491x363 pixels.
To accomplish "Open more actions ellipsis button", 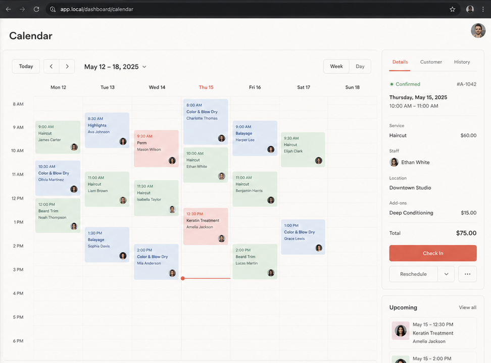I will point(468,274).
